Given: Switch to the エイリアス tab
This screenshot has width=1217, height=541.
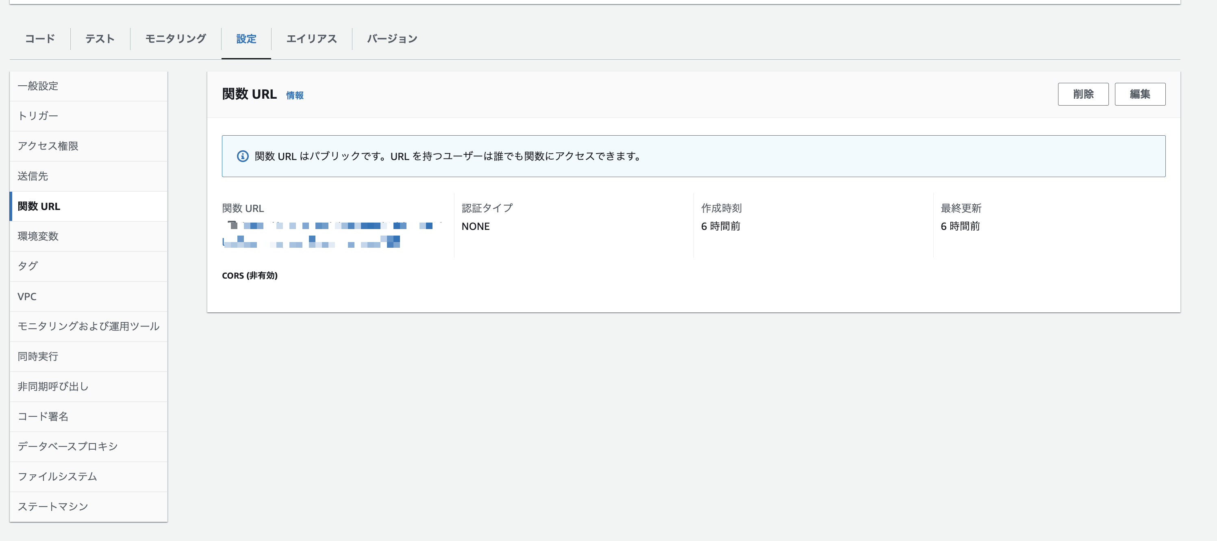Looking at the screenshot, I should click(x=311, y=39).
